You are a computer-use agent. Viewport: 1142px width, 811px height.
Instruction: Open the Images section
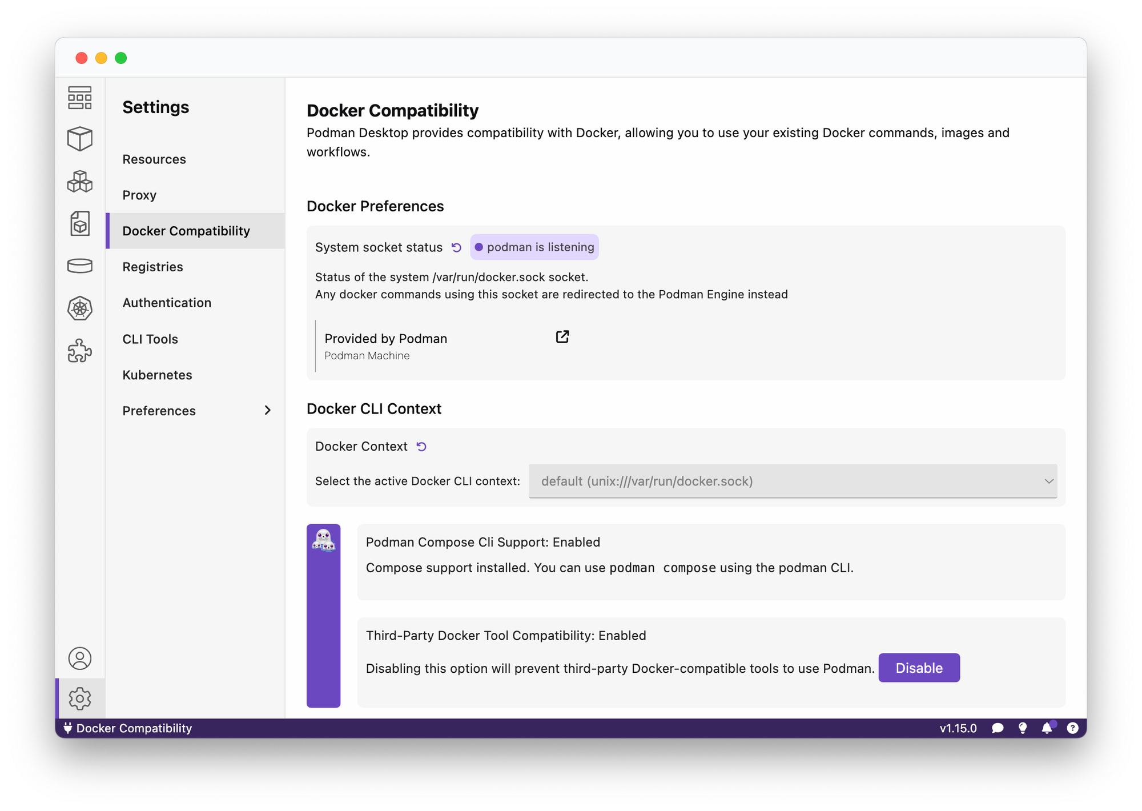click(x=80, y=224)
